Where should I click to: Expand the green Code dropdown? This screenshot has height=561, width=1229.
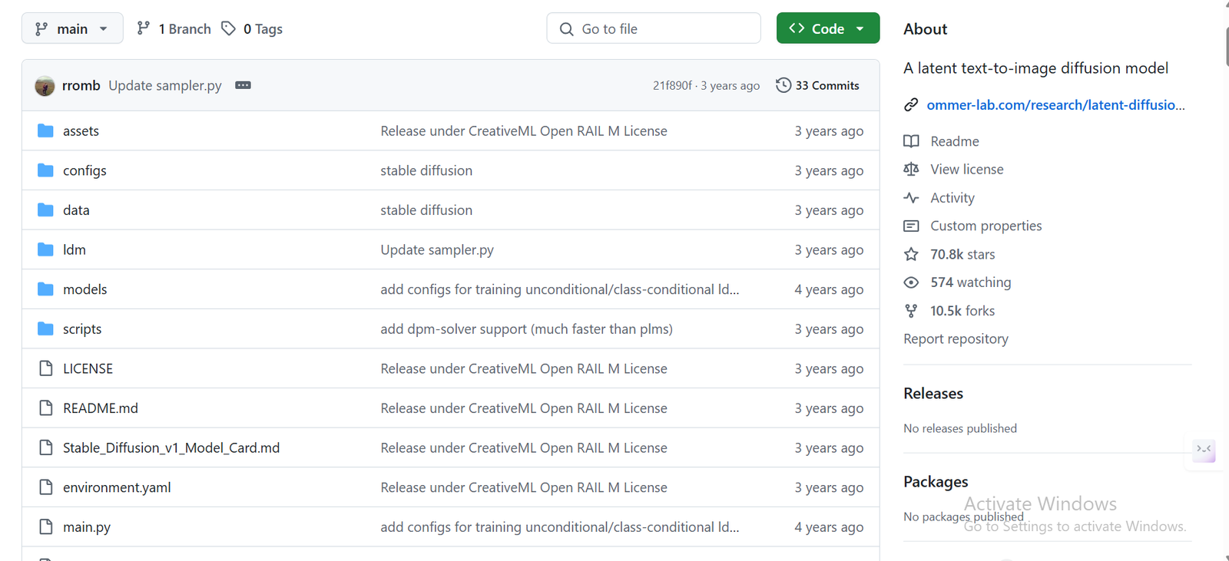point(828,28)
